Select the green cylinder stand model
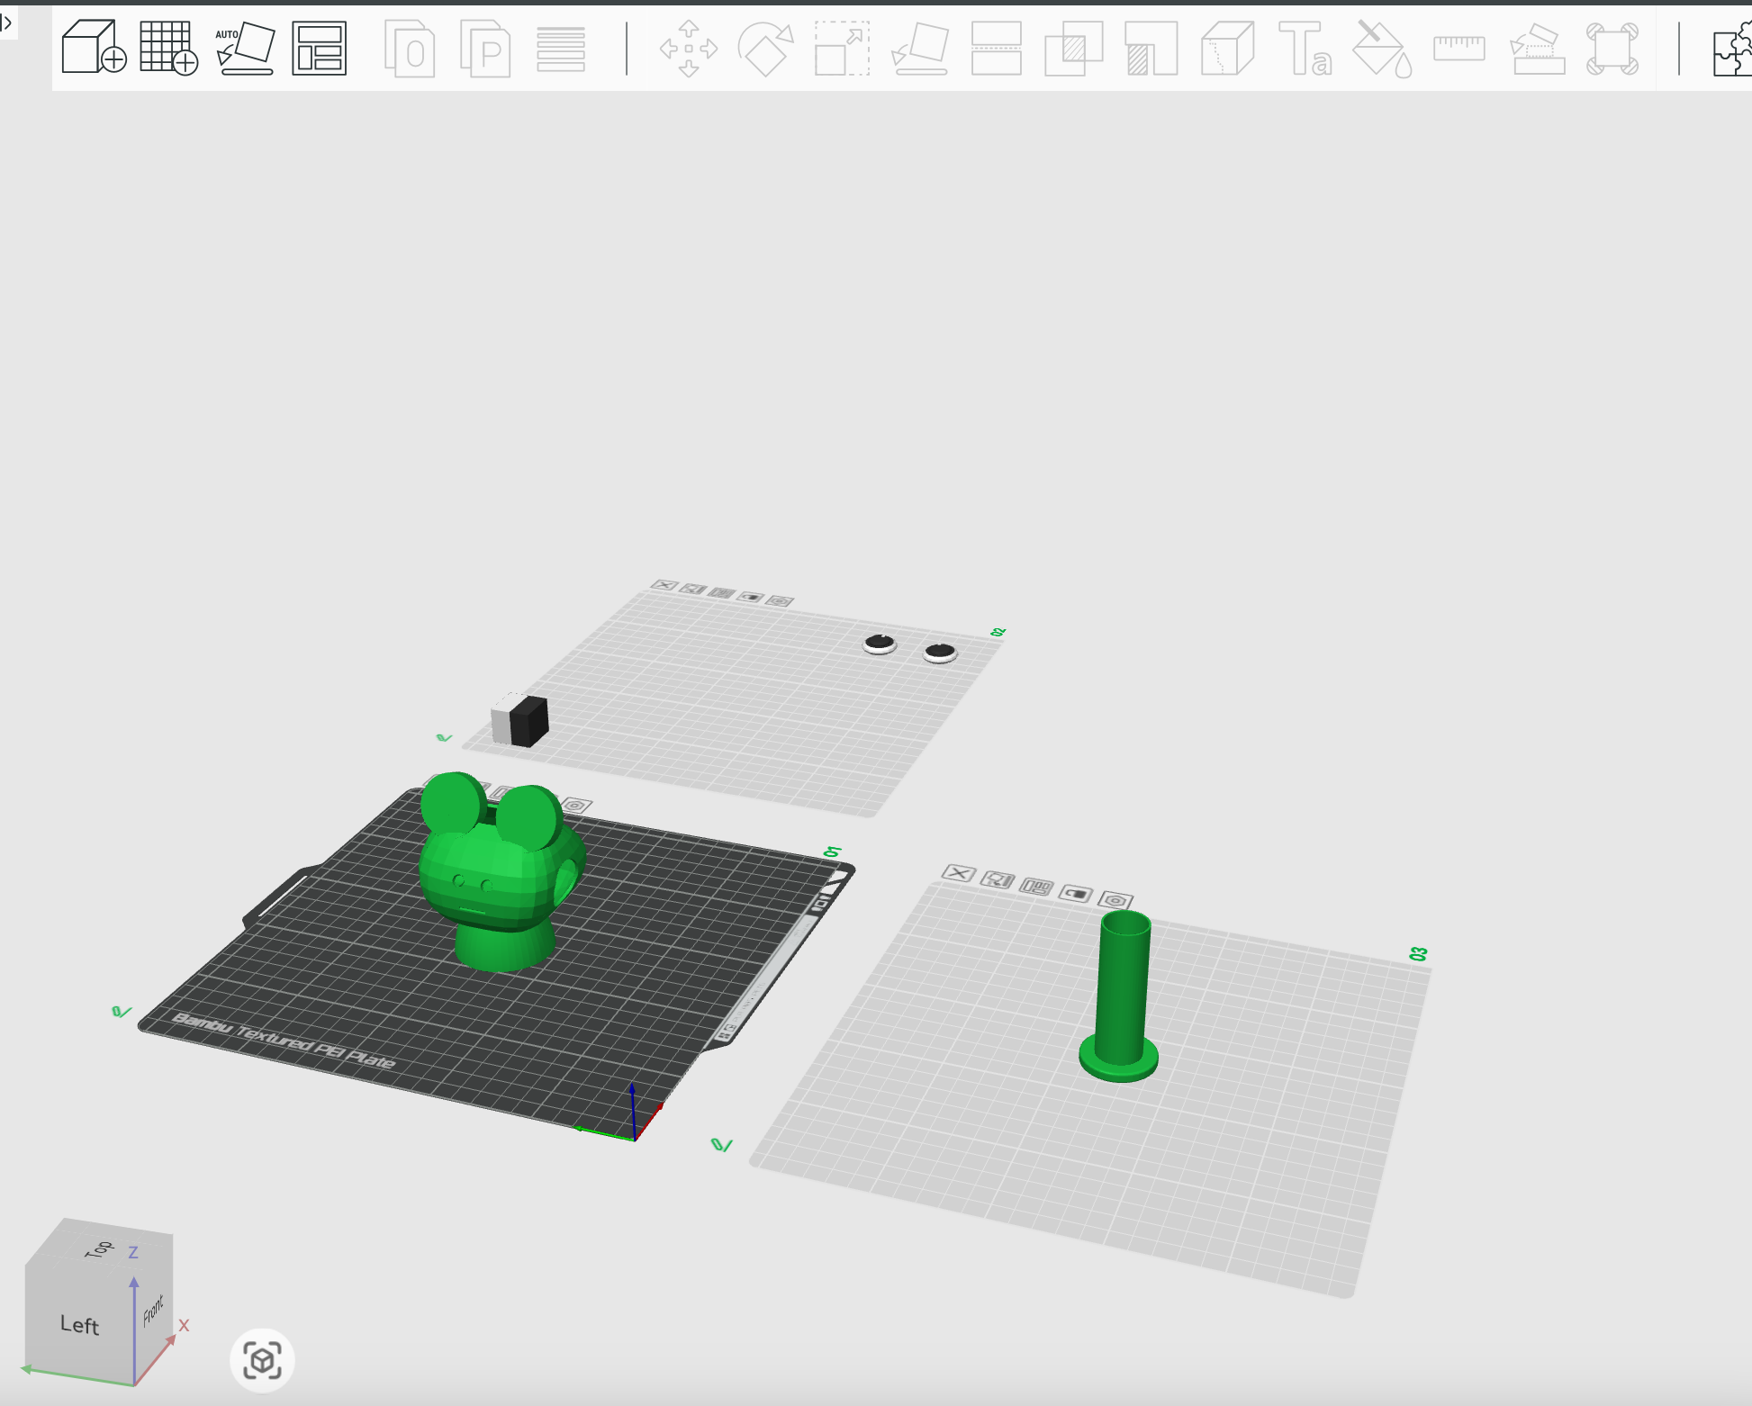Viewport: 1752px width, 1406px height. (1120, 996)
